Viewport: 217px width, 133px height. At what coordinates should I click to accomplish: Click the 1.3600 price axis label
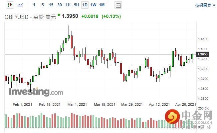coord(203,89)
